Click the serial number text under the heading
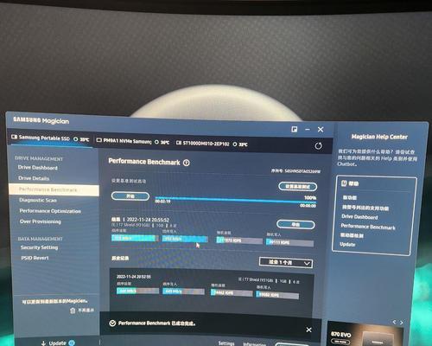 click(295, 171)
